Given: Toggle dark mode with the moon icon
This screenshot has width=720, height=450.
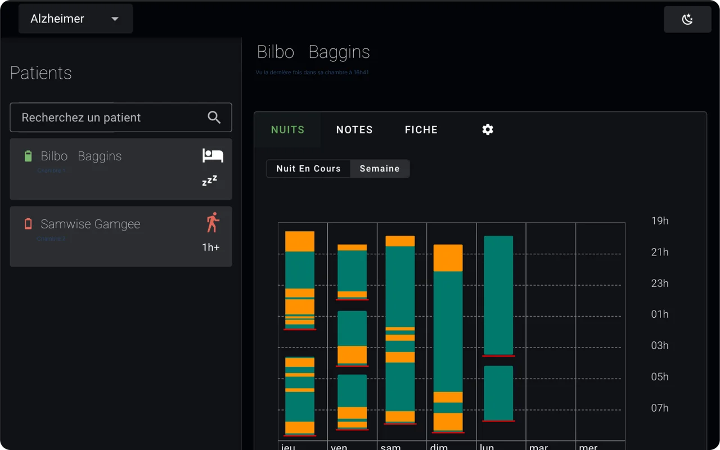Looking at the screenshot, I should tap(687, 20).
